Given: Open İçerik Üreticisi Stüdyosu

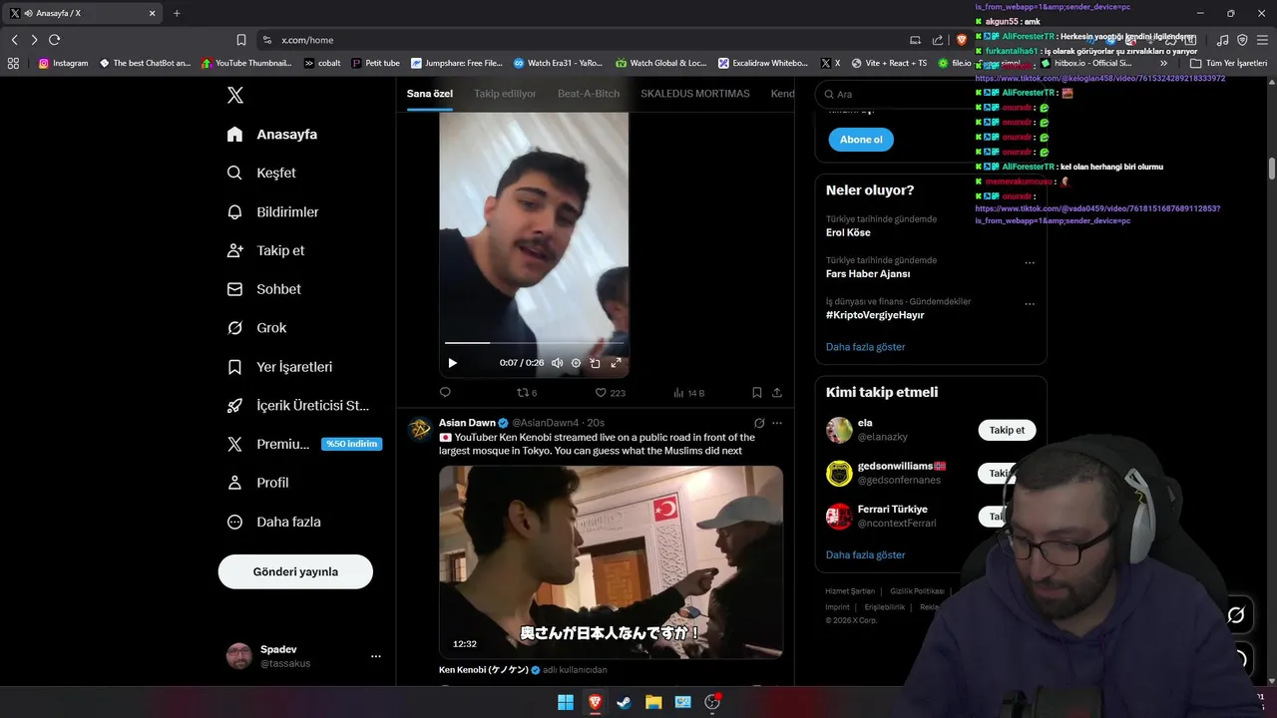Looking at the screenshot, I should [x=299, y=406].
